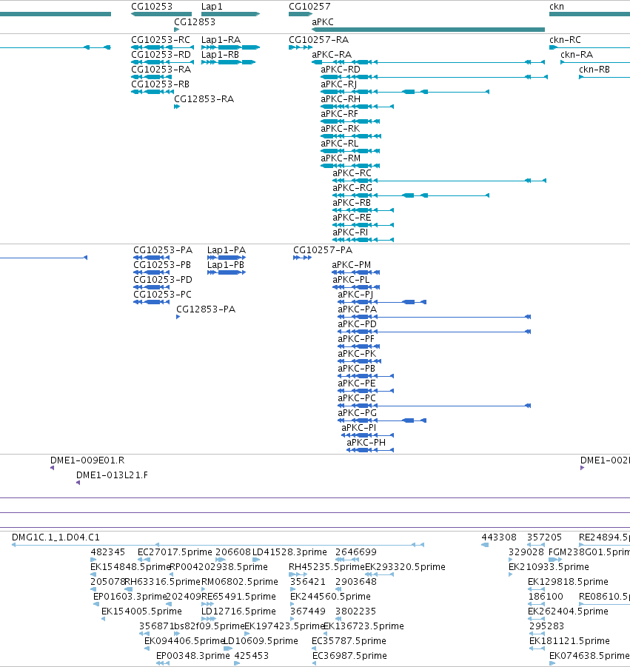The width and height of the screenshot is (630, 667).
Task: Select the CG10257 gene label
Action: pos(309,7)
